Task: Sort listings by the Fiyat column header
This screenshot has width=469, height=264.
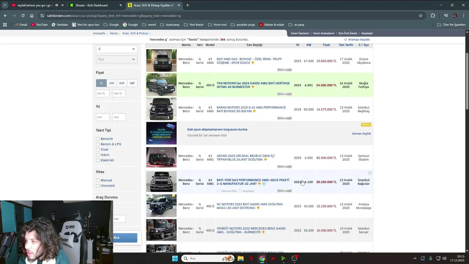Action: tap(326, 45)
